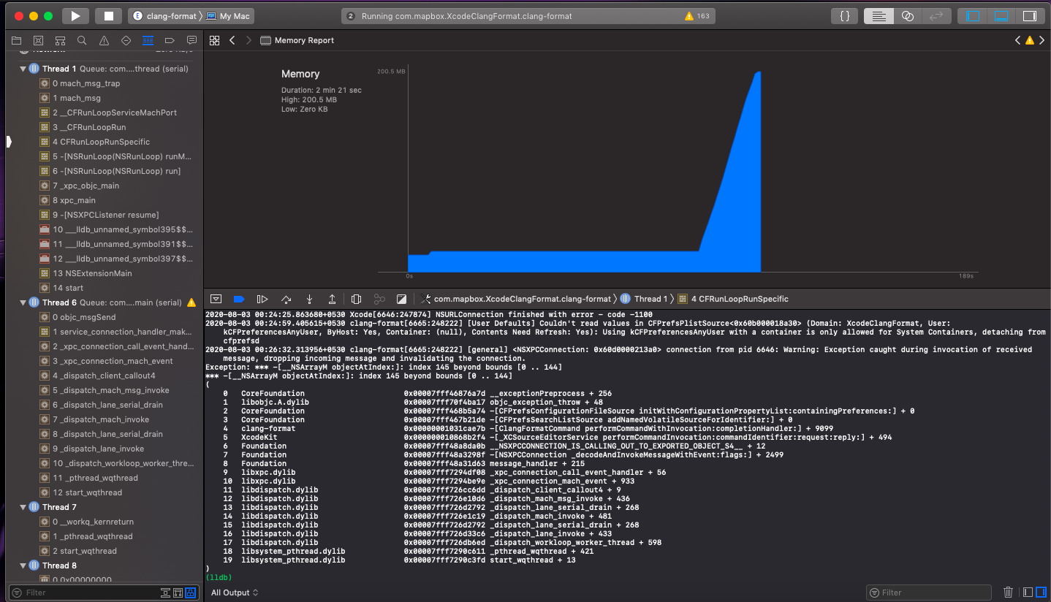1051x602 pixels.
Task: Open the Report navigator icon
Action: pyautogui.click(x=191, y=40)
